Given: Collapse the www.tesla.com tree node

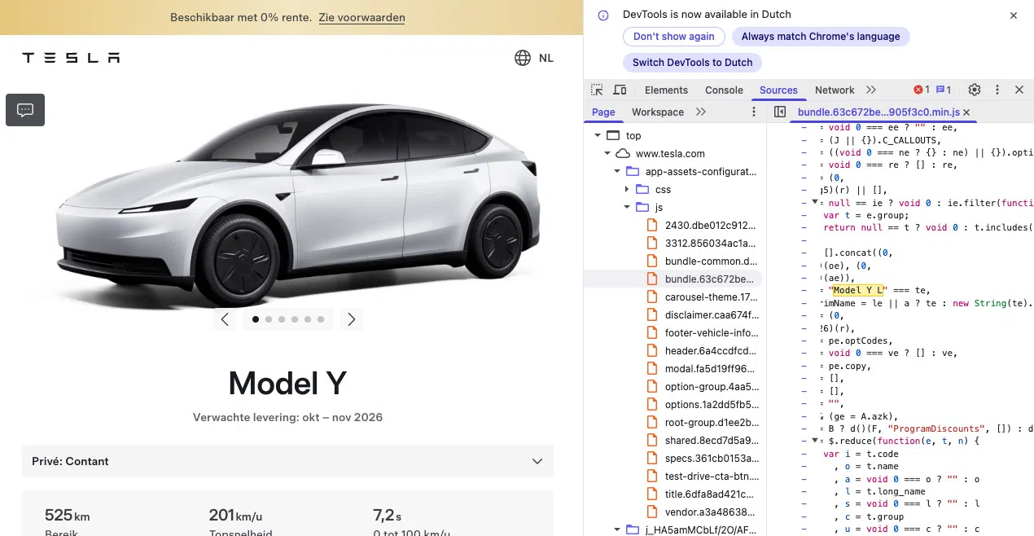Looking at the screenshot, I should (x=607, y=153).
